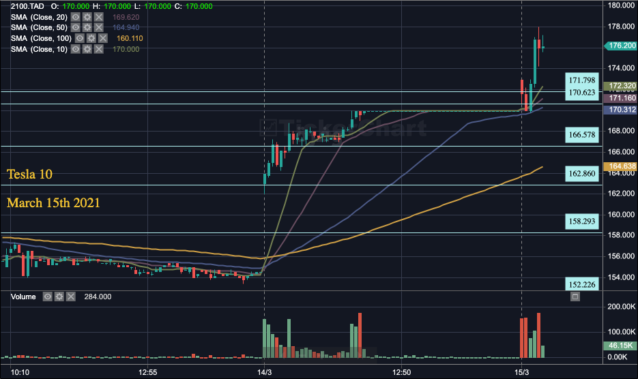Click the 15/3 date marker on time axis
Screen dimensions: 638x379
pyautogui.click(x=521, y=372)
